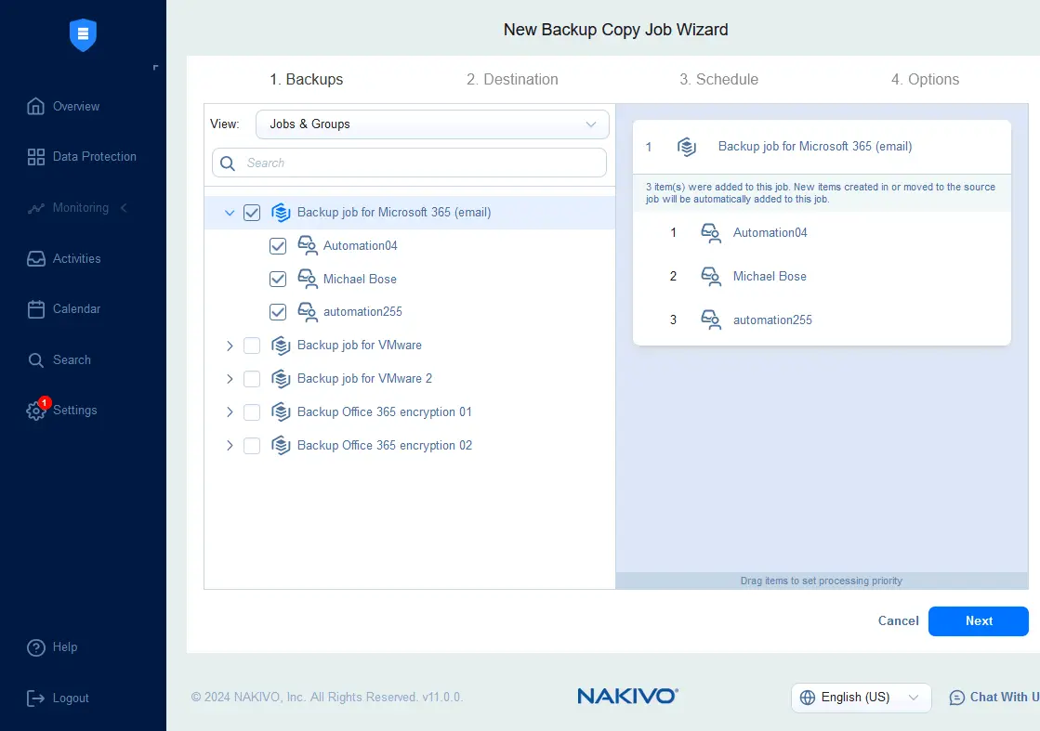Image resolution: width=1040 pixels, height=731 pixels.
Task: Click automation255 icon in selected items panel
Action: [711, 320]
